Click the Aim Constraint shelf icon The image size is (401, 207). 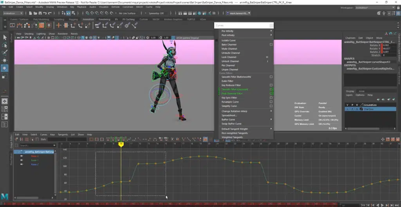(127, 25)
